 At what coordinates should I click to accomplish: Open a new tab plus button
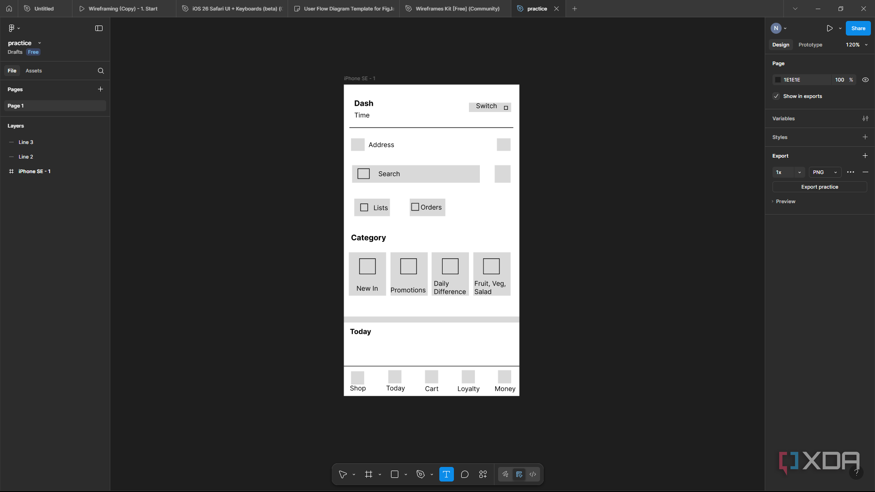point(575,9)
